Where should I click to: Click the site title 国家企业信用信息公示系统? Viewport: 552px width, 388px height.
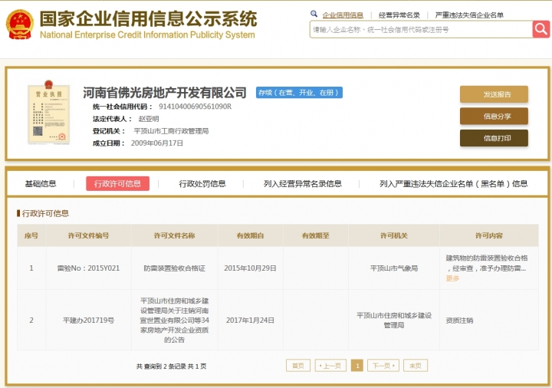(148, 18)
